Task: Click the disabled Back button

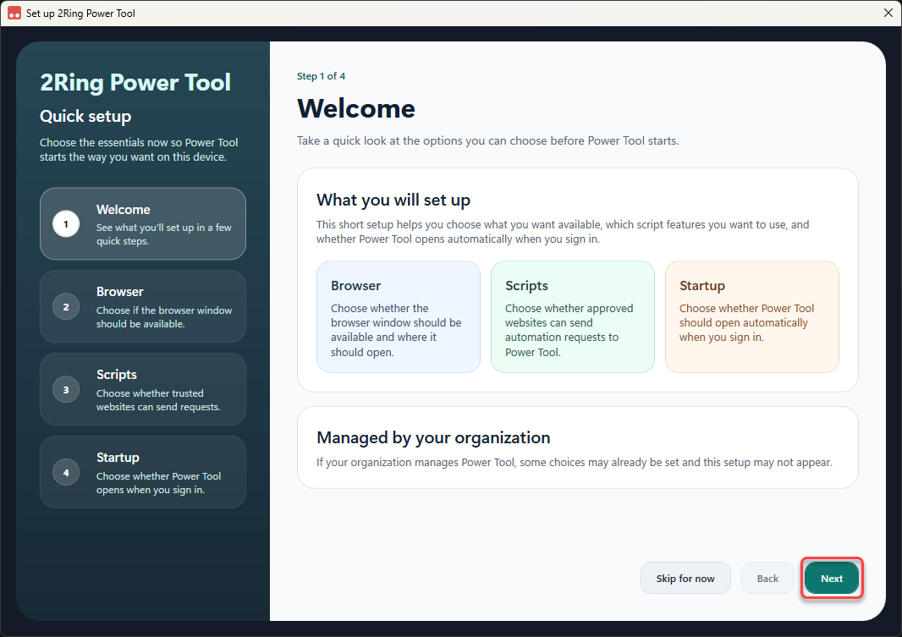Action: pyautogui.click(x=767, y=579)
